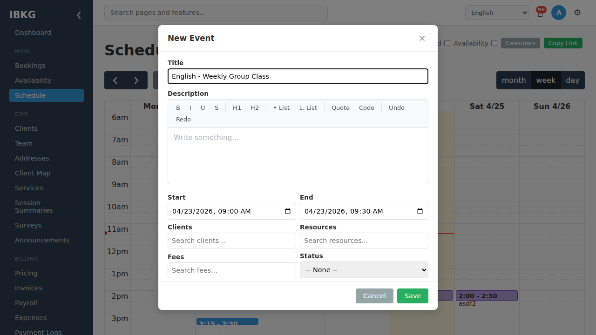Click the Copy Link button
The height and width of the screenshot is (335, 596).
(x=563, y=43)
